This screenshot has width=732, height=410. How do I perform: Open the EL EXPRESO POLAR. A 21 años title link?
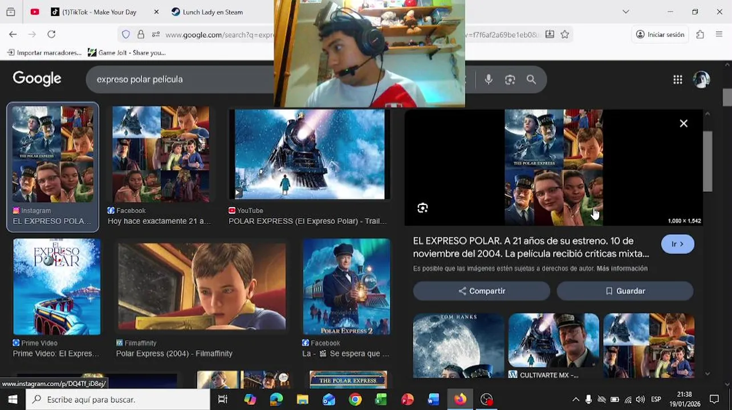click(x=531, y=247)
